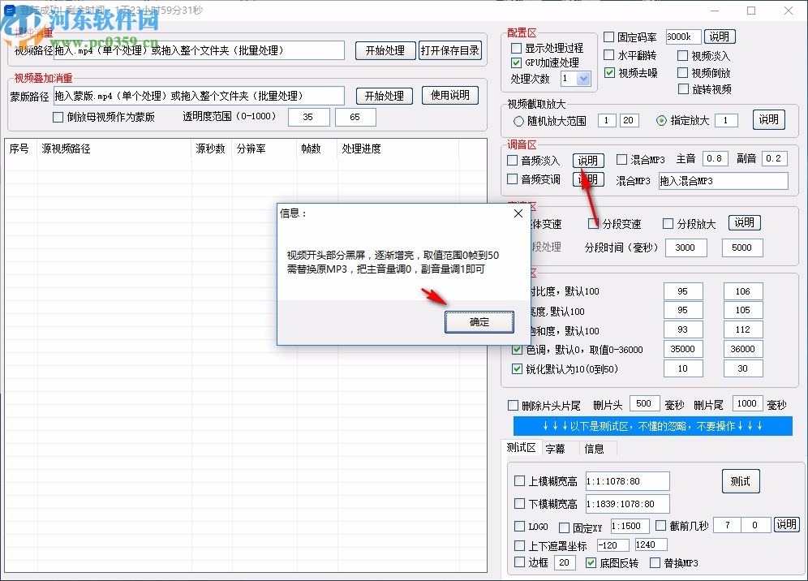
Task: Toggle 底图反转 off
Action: [x=590, y=562]
